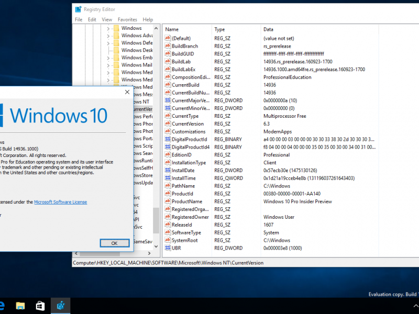Click the tree scroll right arrow
This screenshot has height=314, width=419.
tap(149, 253)
